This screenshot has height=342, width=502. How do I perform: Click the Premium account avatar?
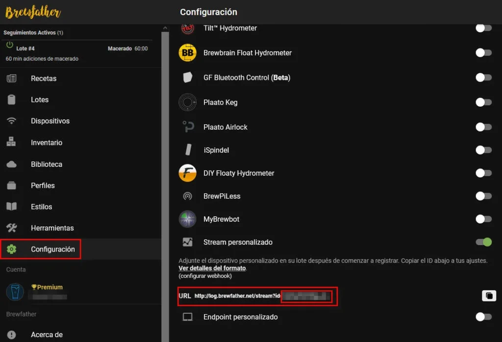(15, 292)
